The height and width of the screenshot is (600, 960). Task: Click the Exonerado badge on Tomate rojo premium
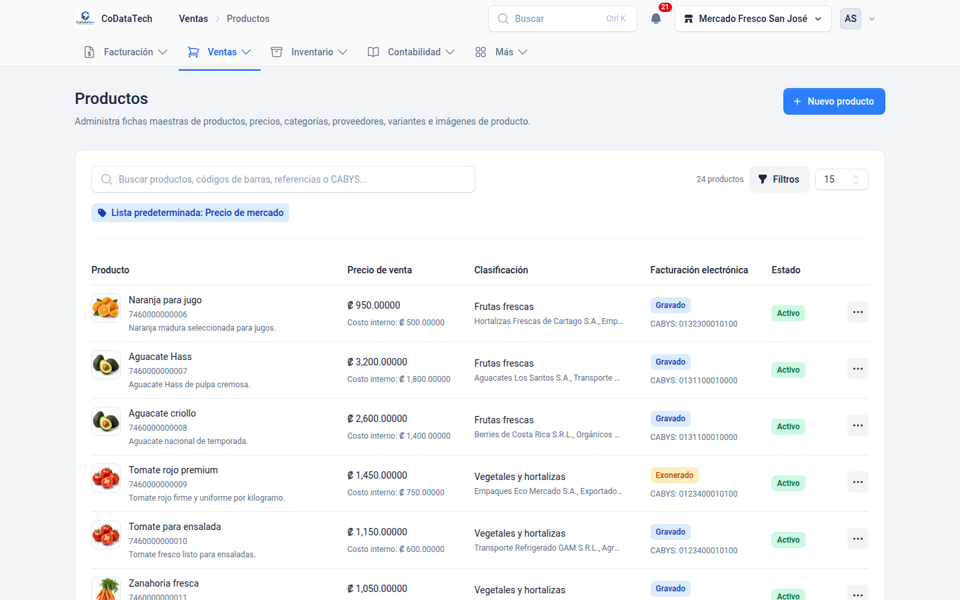[674, 475]
